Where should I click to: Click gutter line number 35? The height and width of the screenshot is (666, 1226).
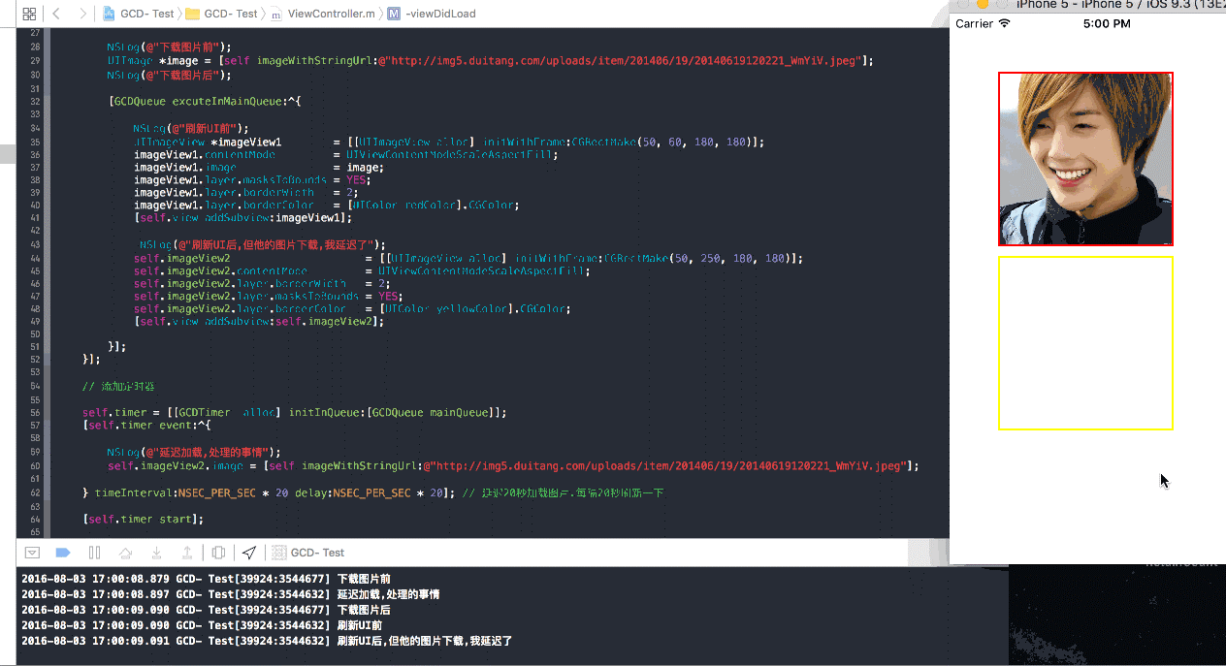click(x=35, y=142)
